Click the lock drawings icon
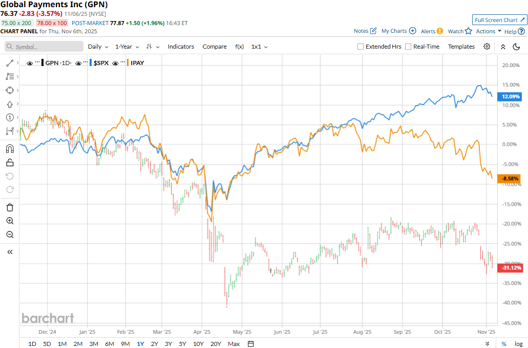528x348 pixels. click(10, 163)
